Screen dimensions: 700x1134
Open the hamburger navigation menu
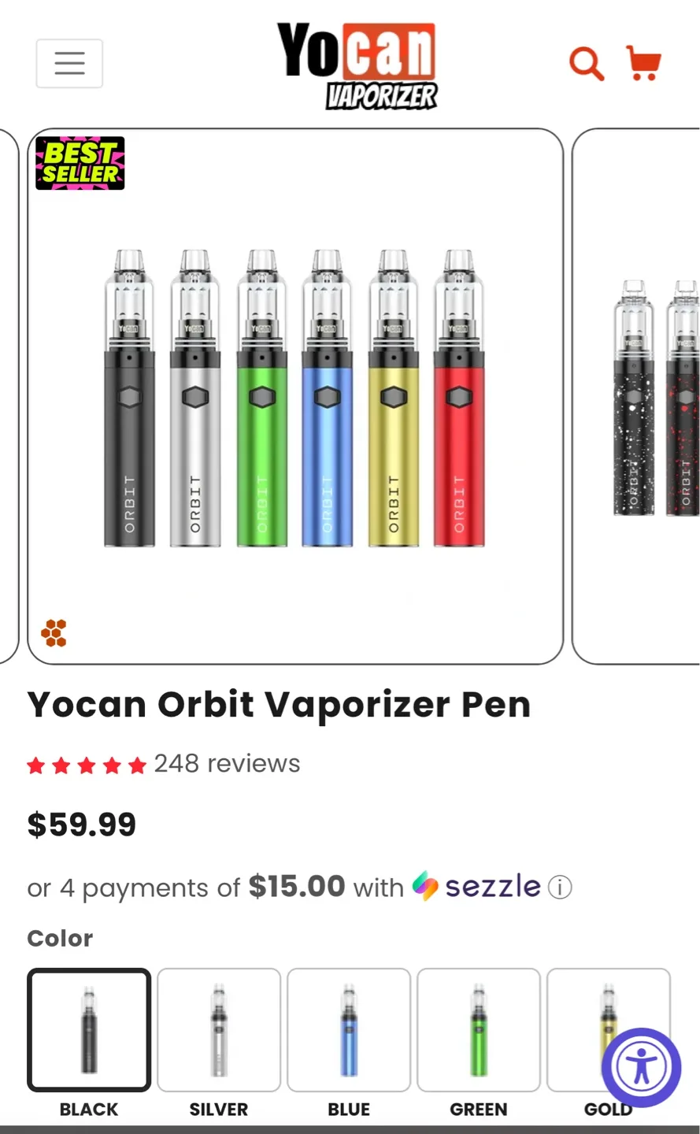point(69,63)
